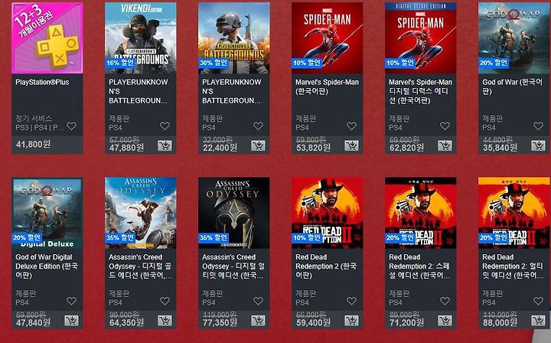Open Assassin's Creed Odyssey Ultimate cover image

point(234,213)
